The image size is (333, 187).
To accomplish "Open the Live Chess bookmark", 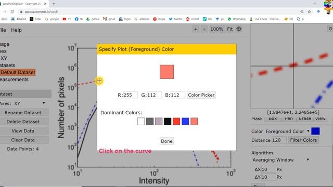I will [265, 19].
